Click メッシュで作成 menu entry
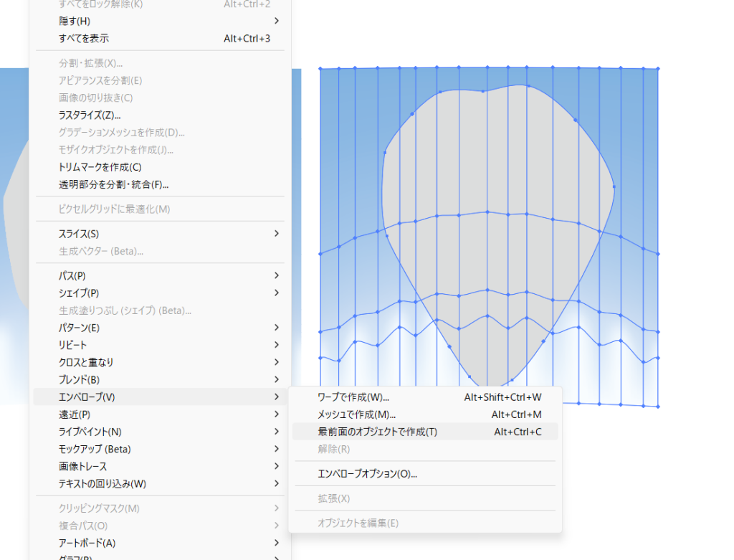This screenshot has height=560, width=734. (x=356, y=414)
